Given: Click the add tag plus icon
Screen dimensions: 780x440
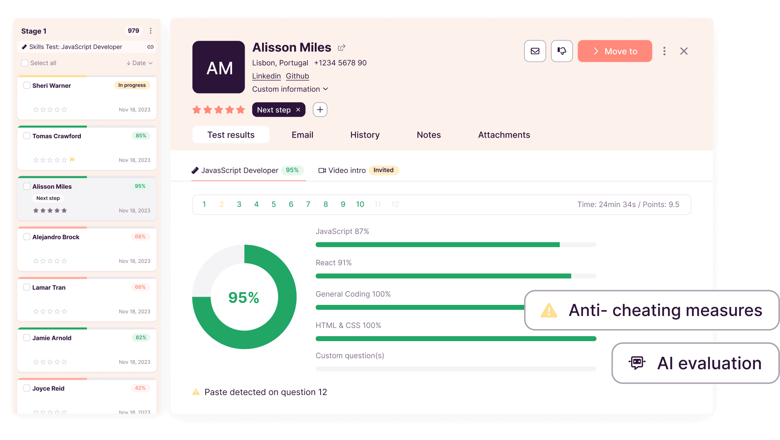Looking at the screenshot, I should pos(320,110).
